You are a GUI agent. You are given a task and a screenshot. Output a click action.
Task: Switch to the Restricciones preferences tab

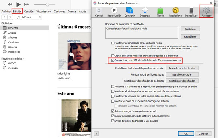(176, 12)
